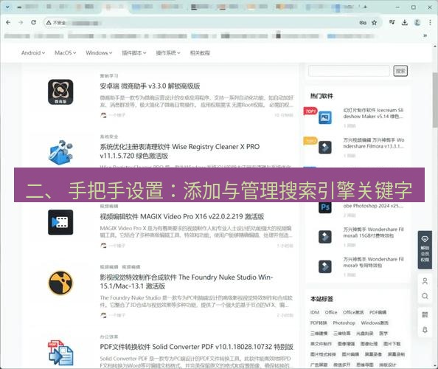Open the 相关教程 menu item
Viewport: 438px width, 369px height.
pos(200,53)
